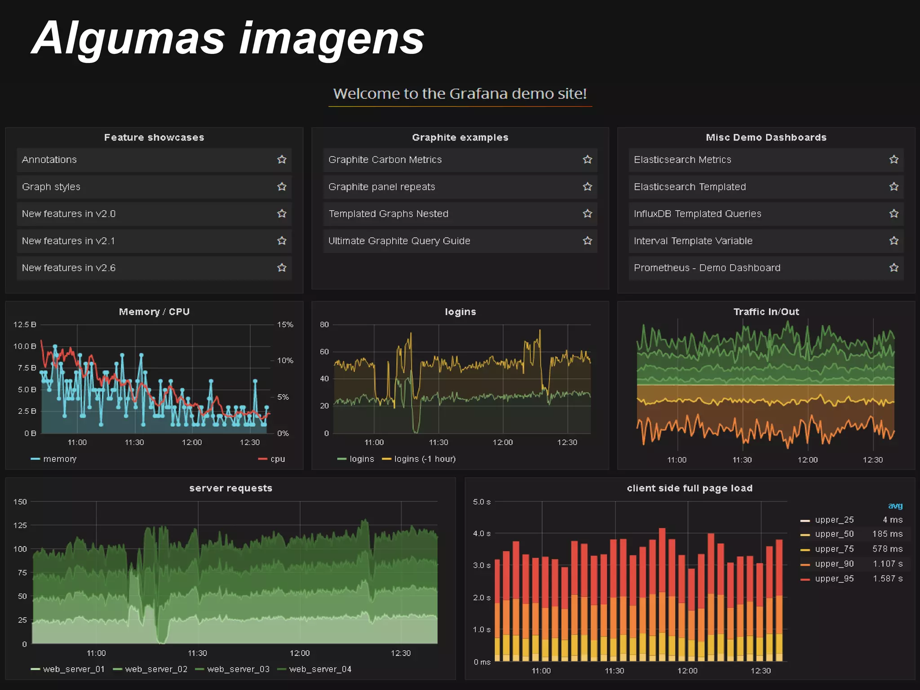Star the Annotations dashboard

(x=282, y=159)
